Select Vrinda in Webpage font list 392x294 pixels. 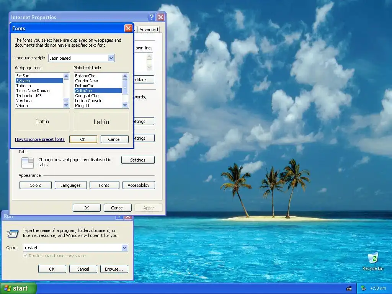pos(39,106)
